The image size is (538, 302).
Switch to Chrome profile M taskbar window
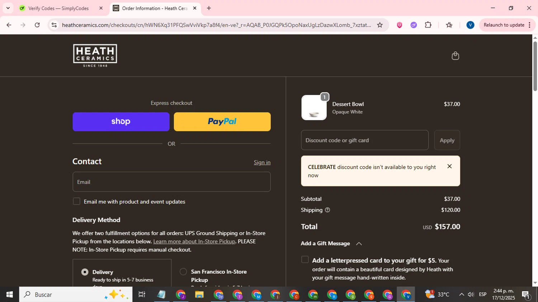point(256,294)
